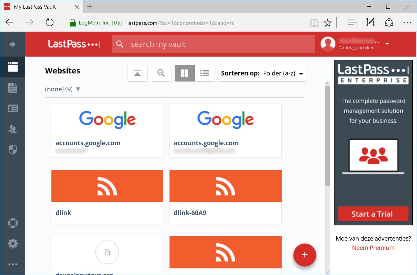The image size is (417, 275).
Task: Open the Form Fills sidebar icon
Action: click(x=13, y=108)
